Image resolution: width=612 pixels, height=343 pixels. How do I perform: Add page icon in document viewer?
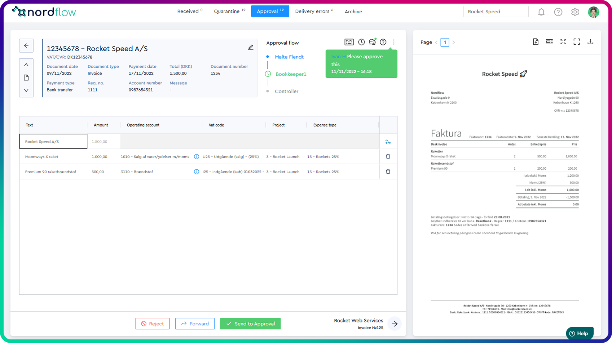536,42
